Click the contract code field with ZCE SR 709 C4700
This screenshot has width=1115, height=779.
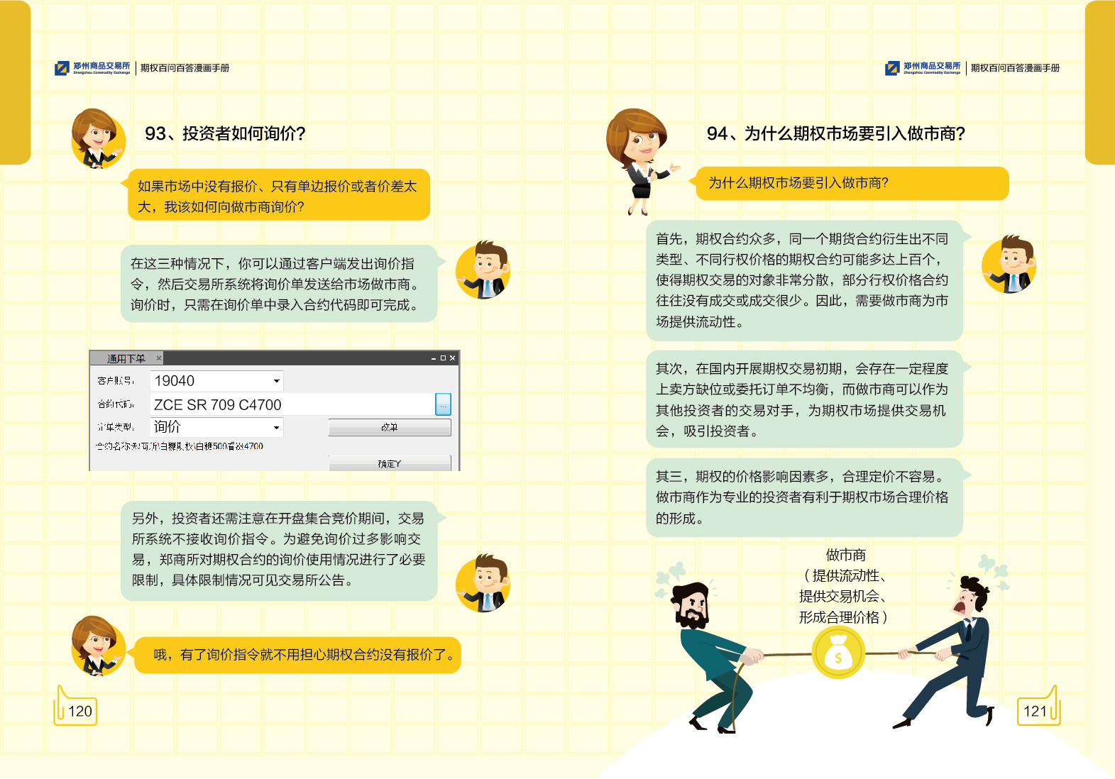(291, 404)
